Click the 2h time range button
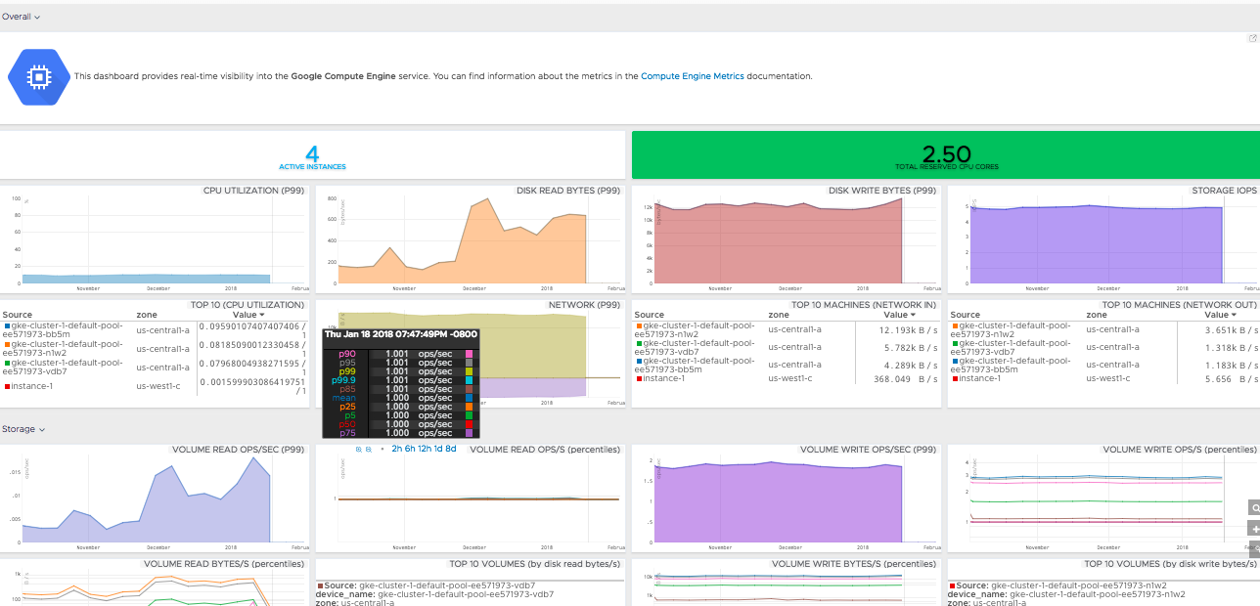Viewport: 1260px width, 606px height. click(x=396, y=448)
